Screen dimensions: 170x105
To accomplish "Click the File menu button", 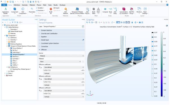I will point(4,5).
